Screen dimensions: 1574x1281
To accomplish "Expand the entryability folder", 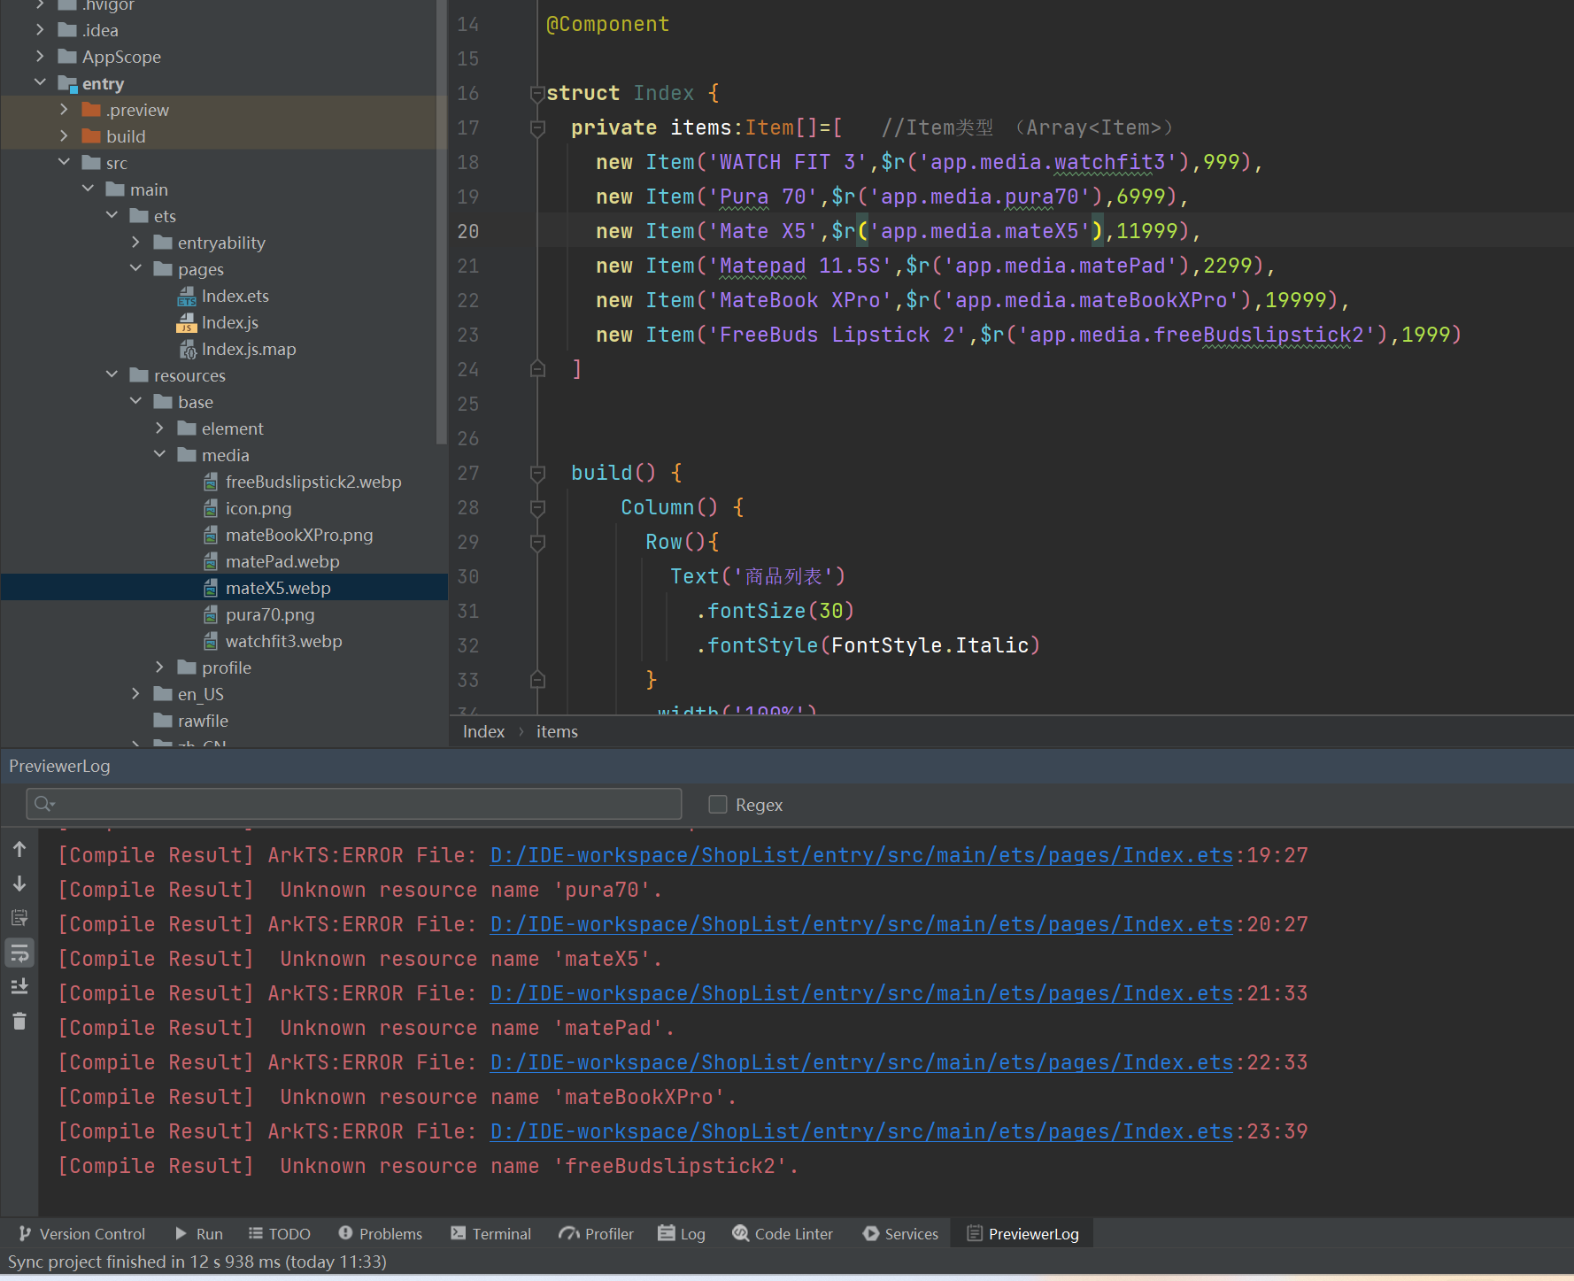I will (135, 242).
